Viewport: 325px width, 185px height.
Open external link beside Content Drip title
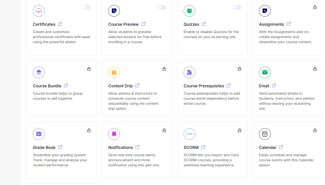(x=137, y=86)
